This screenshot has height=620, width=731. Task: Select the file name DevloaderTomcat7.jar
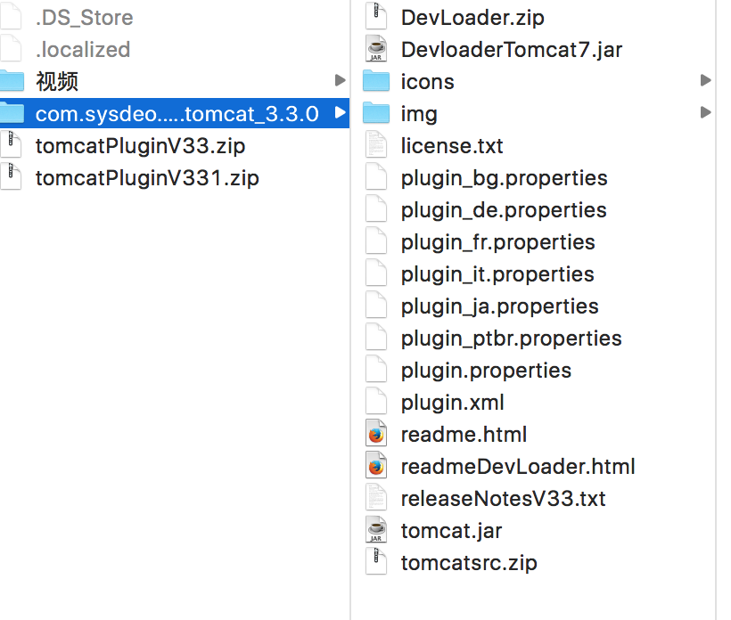click(512, 50)
